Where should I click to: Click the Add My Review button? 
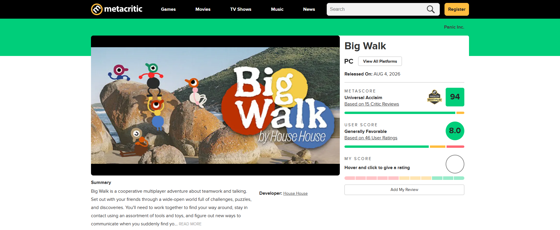tap(404, 190)
